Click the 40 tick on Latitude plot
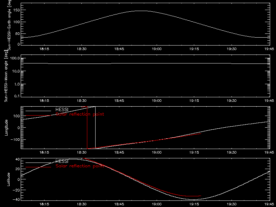Image resolution: width=276 pixels, height=207 pixels. [18, 159]
